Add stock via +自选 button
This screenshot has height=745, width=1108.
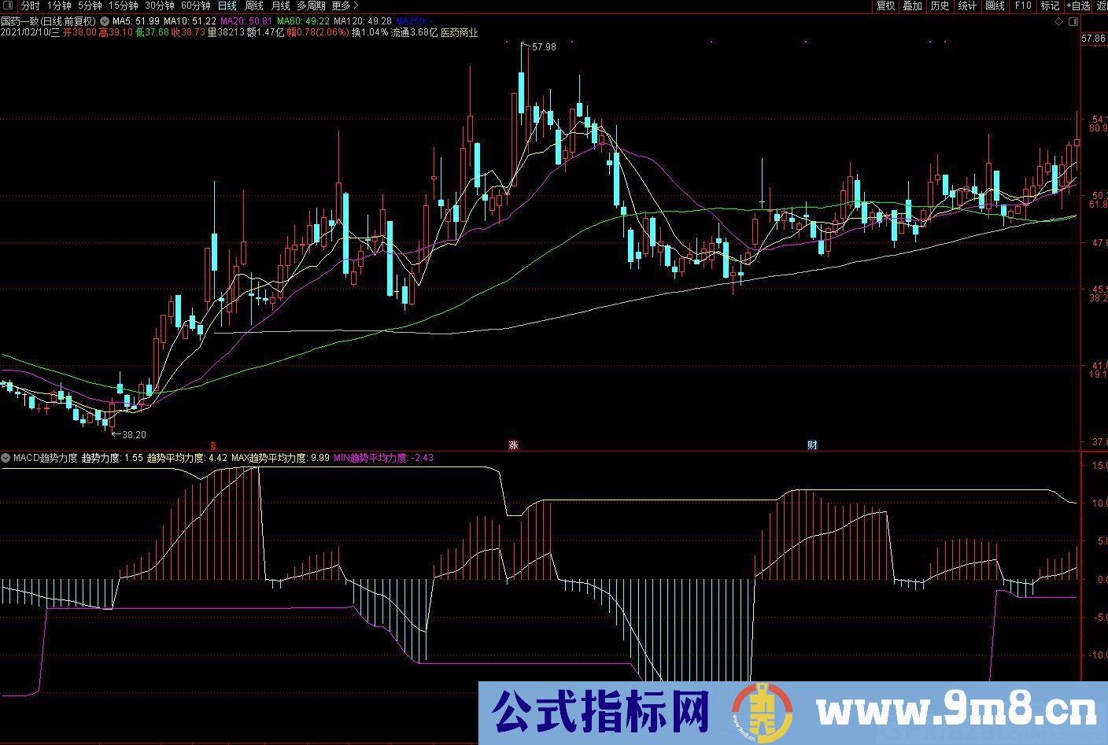(x=1078, y=6)
